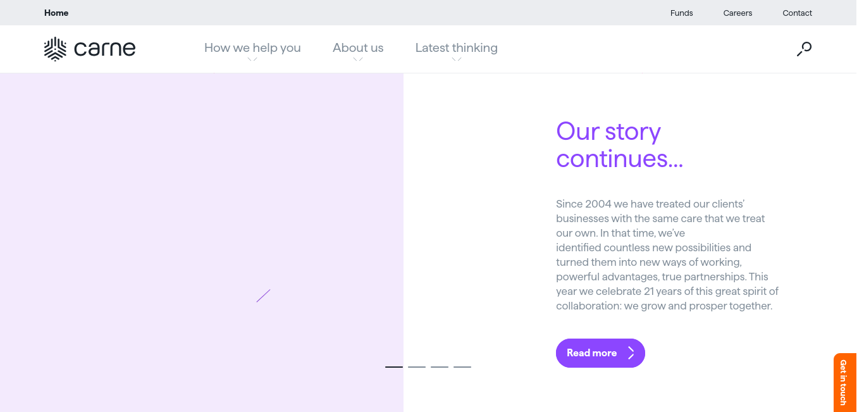Click the carne wordmark text
The width and height of the screenshot is (864, 412).
tap(104, 49)
